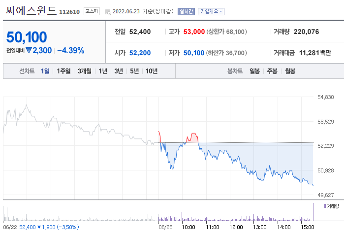Select the 3년 line chart tab

(119, 71)
